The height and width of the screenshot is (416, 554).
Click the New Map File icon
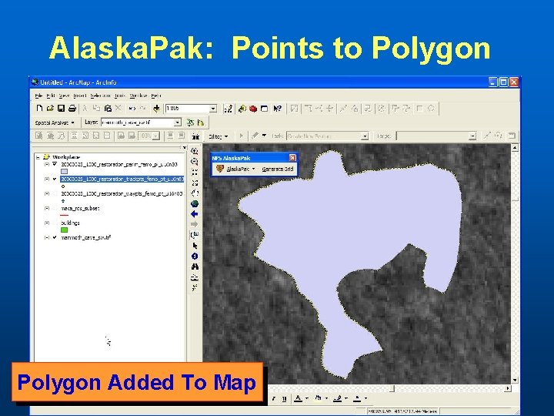point(39,109)
